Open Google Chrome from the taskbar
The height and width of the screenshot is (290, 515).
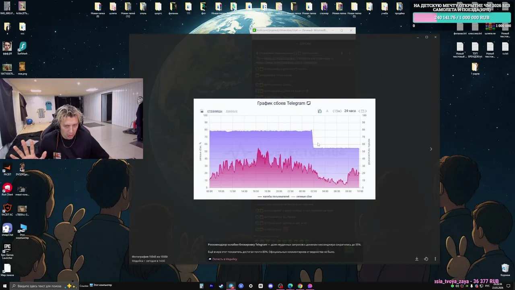(300, 286)
